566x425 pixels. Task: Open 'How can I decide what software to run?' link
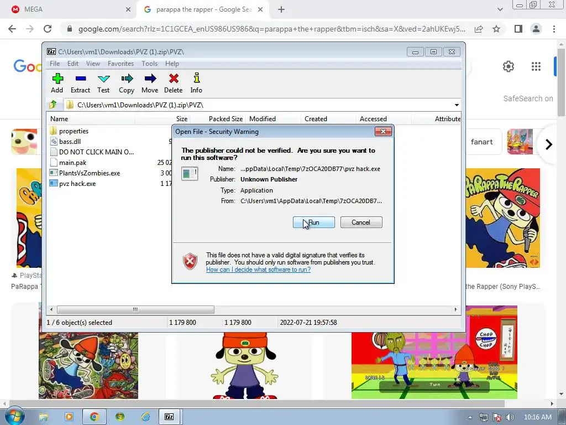click(x=258, y=269)
